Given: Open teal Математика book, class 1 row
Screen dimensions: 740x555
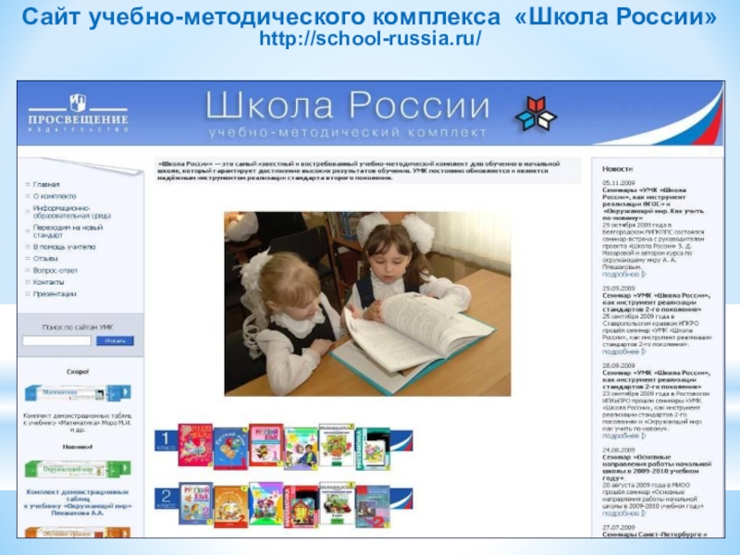Looking at the screenshot, I should tap(373, 449).
